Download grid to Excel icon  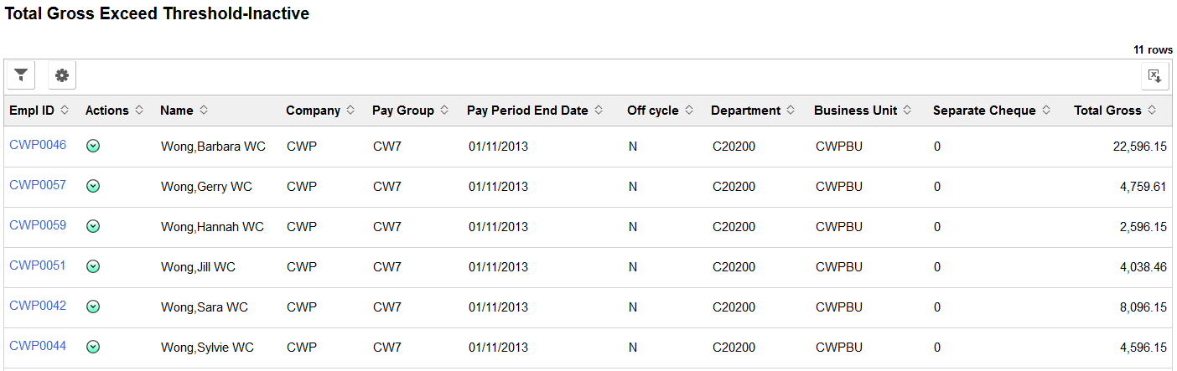click(x=1154, y=76)
